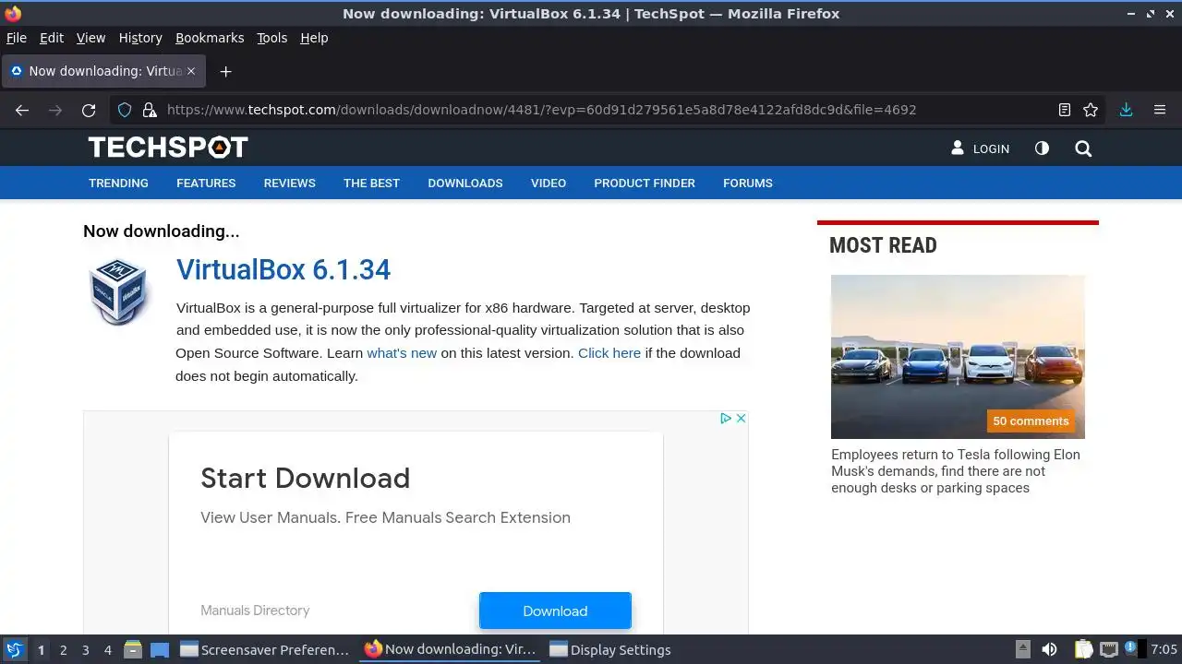Select the Now downloading browser tab
1182x664 pixels.
click(x=103, y=71)
